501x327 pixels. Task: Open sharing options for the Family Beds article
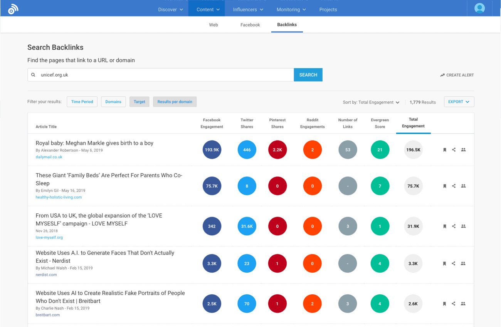[454, 186]
